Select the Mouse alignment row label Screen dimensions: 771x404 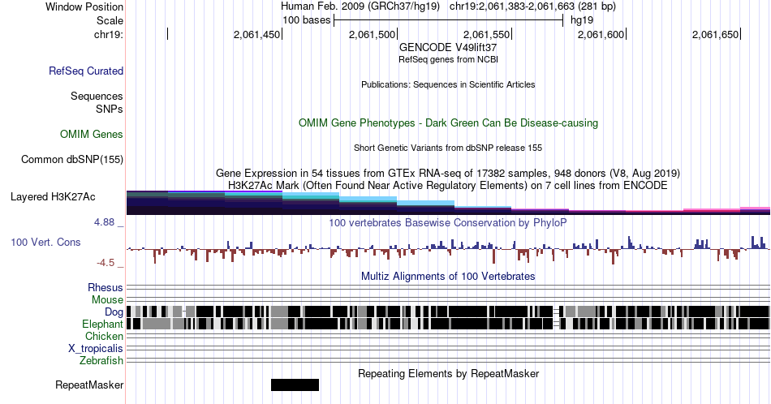click(x=107, y=300)
